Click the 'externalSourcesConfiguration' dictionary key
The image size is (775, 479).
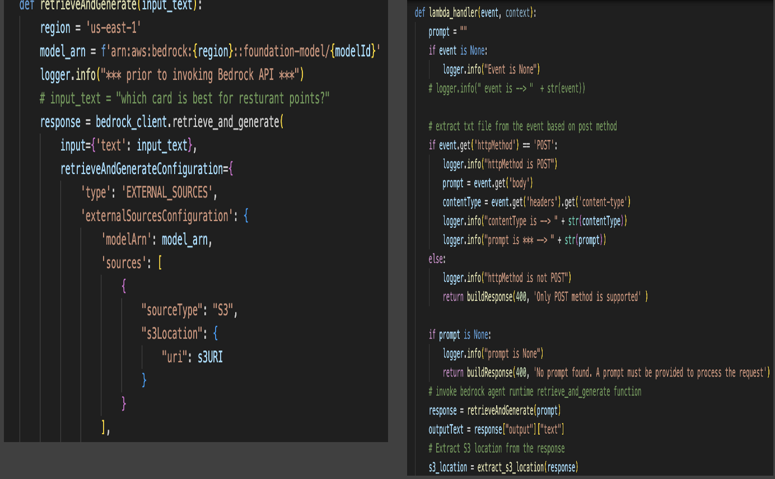(157, 216)
